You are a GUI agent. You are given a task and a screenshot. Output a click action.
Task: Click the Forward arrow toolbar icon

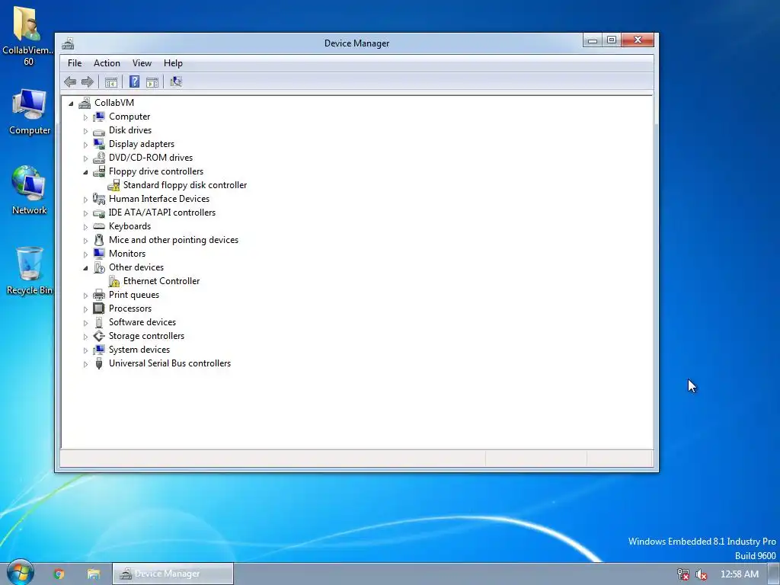[87, 82]
